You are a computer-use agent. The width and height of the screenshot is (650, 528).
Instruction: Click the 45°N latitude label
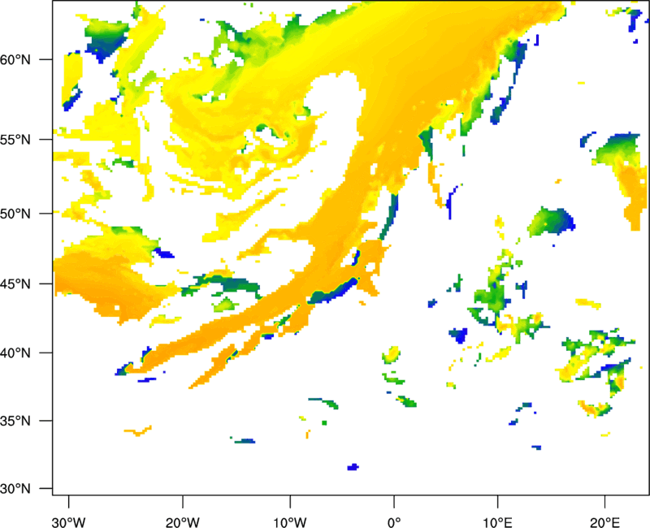click(15, 283)
